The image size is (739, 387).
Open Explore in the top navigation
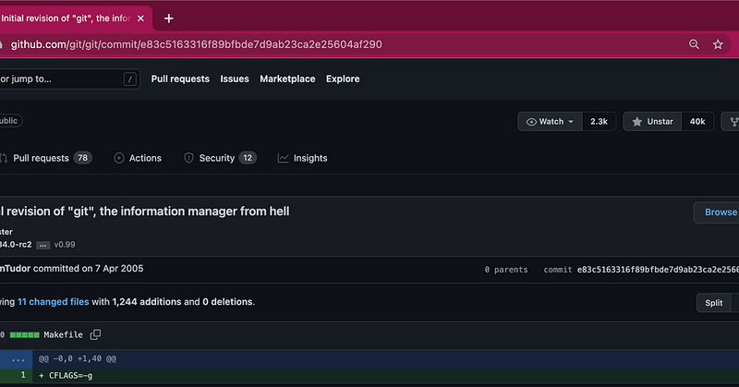tap(343, 79)
